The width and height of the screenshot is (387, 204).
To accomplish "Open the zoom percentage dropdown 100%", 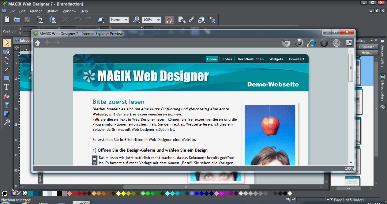I will coord(152,20).
